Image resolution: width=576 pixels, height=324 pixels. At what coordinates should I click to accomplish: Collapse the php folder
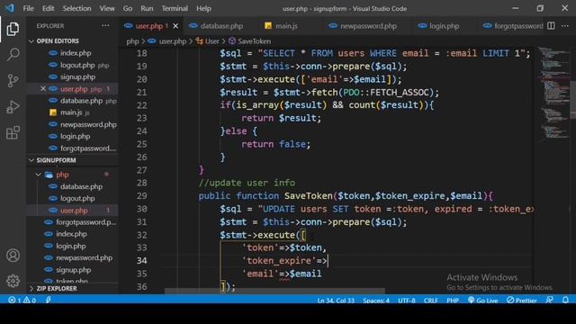39,175
